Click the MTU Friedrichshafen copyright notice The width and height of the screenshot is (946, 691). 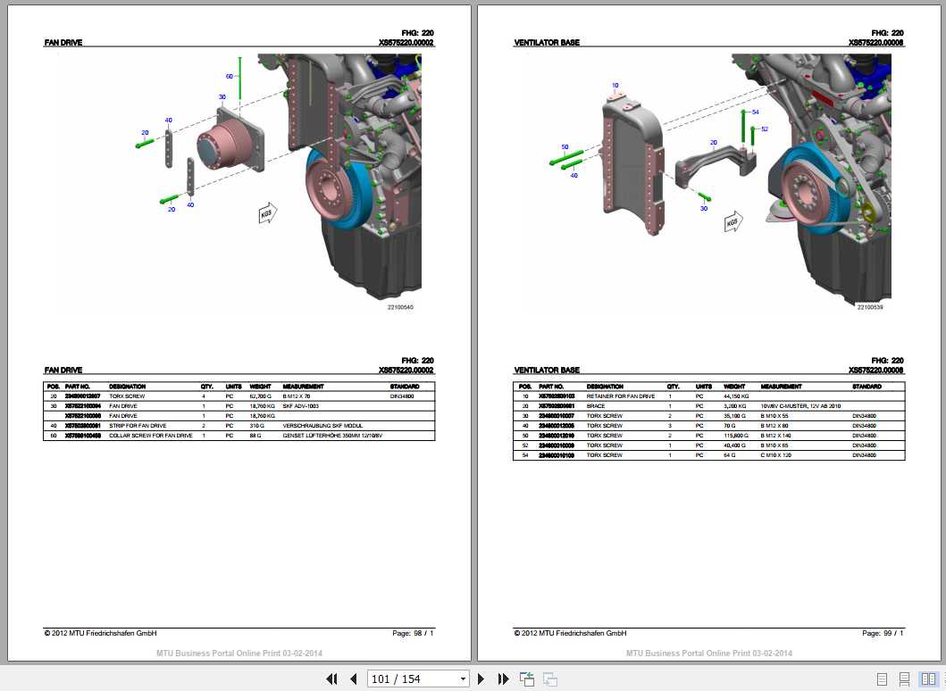(99, 633)
